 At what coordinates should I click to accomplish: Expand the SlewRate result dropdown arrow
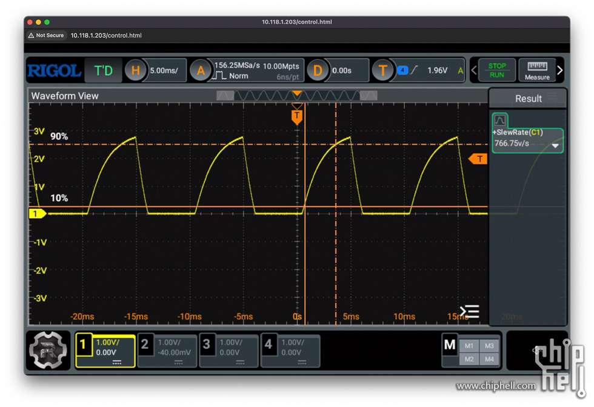coord(555,146)
